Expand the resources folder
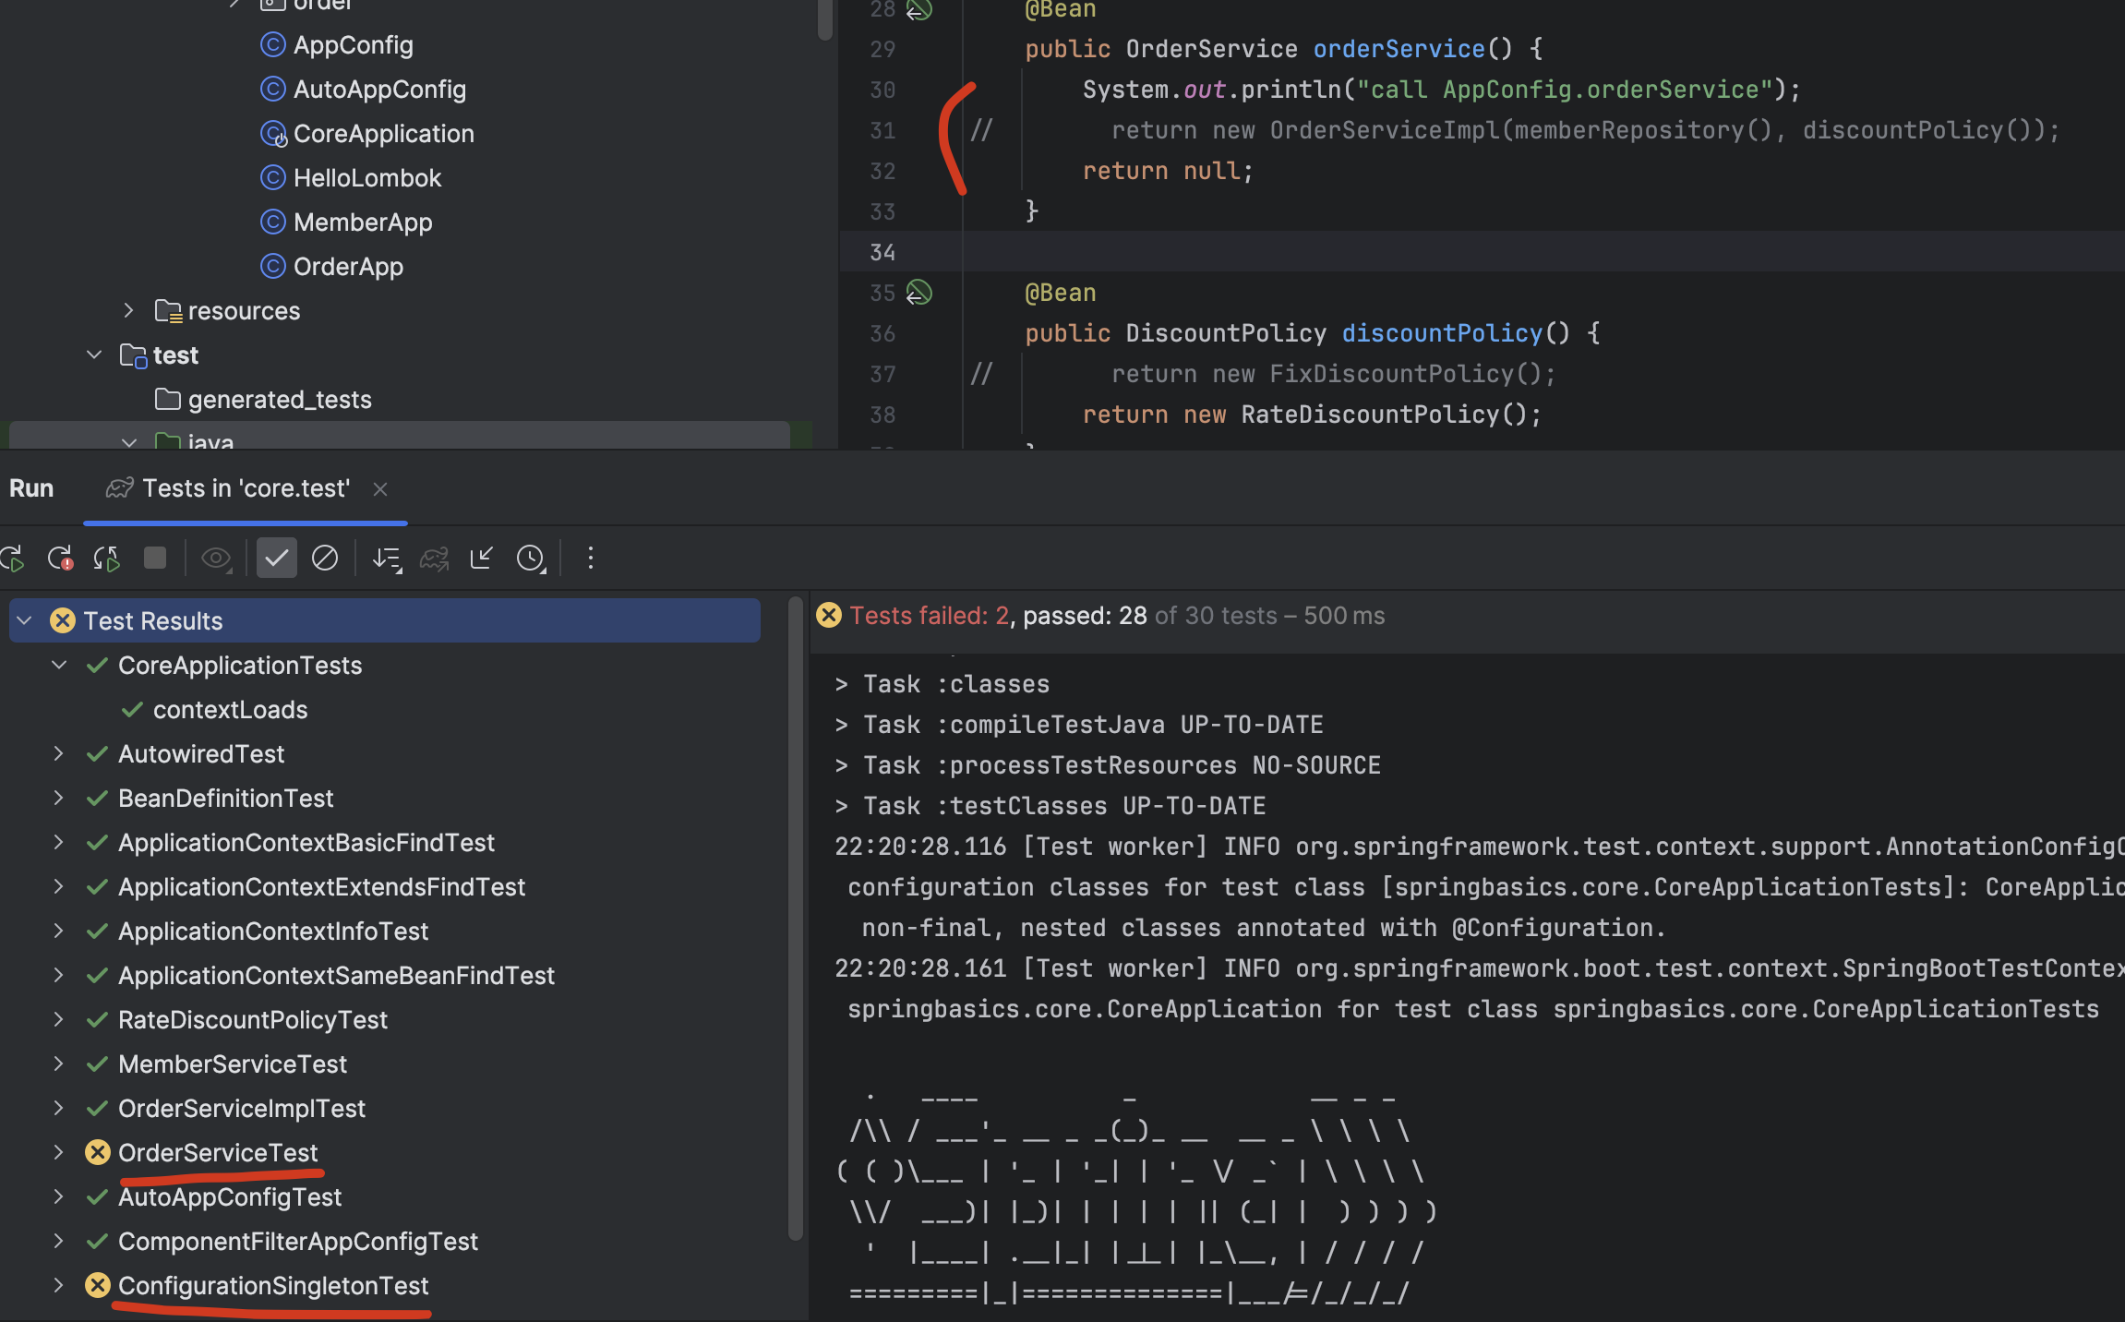Viewport: 2125px width, 1322px height. click(128, 311)
